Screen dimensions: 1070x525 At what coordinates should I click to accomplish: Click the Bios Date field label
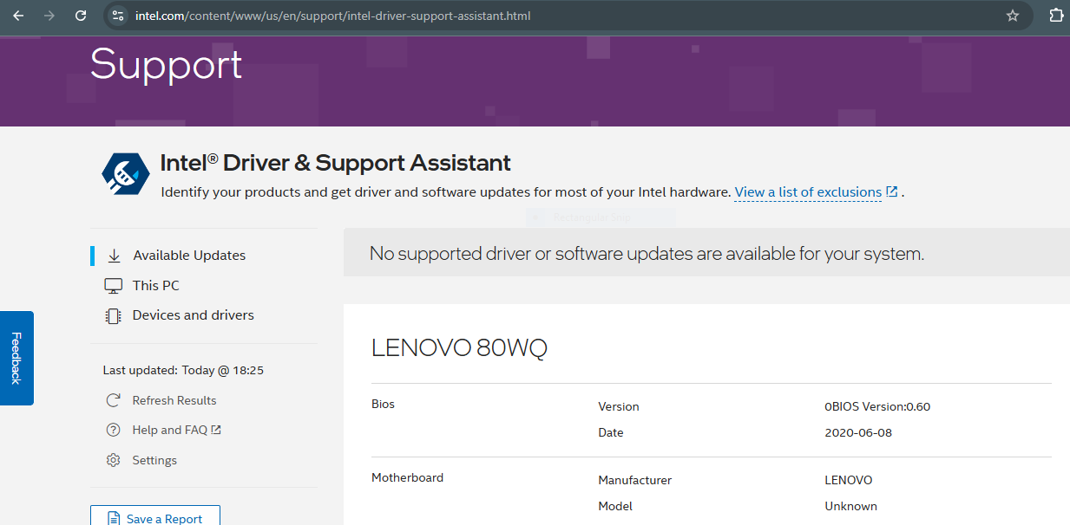611,432
